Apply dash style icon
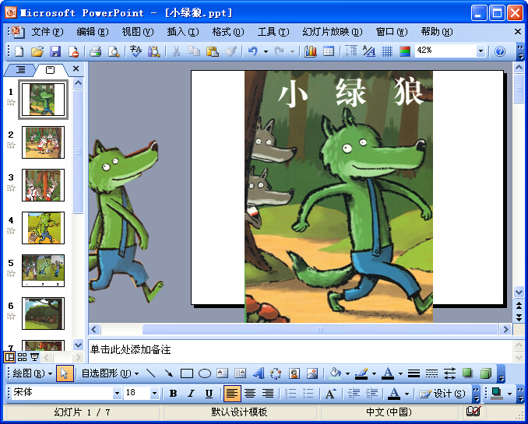The height and width of the screenshot is (424, 528). click(431, 373)
